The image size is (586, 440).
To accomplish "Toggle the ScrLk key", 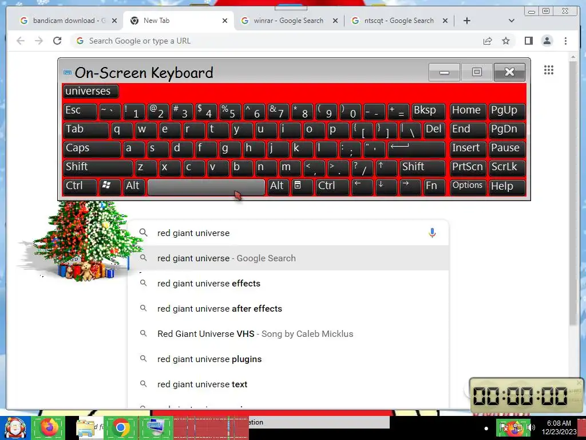I will [507, 168].
